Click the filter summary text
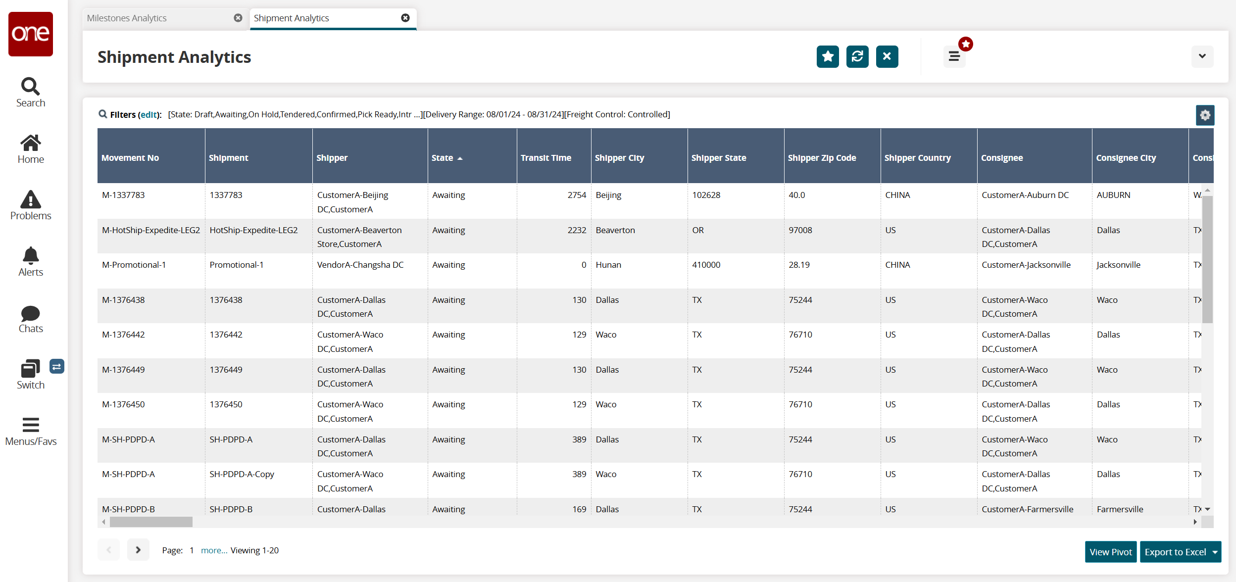 pos(419,115)
